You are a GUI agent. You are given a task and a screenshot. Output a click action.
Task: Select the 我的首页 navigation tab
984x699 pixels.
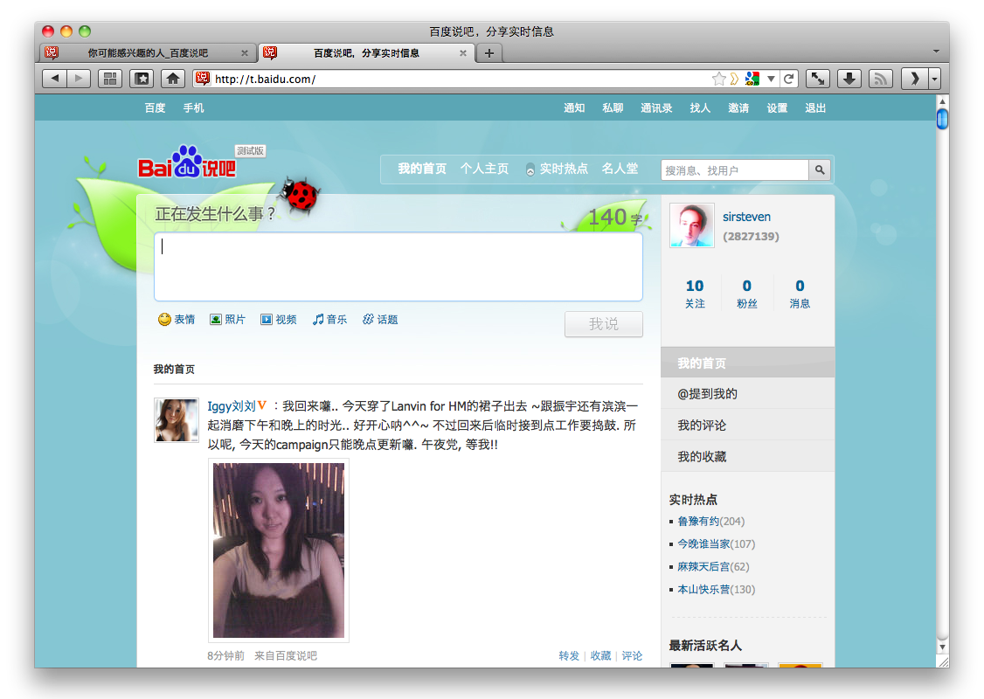point(422,169)
